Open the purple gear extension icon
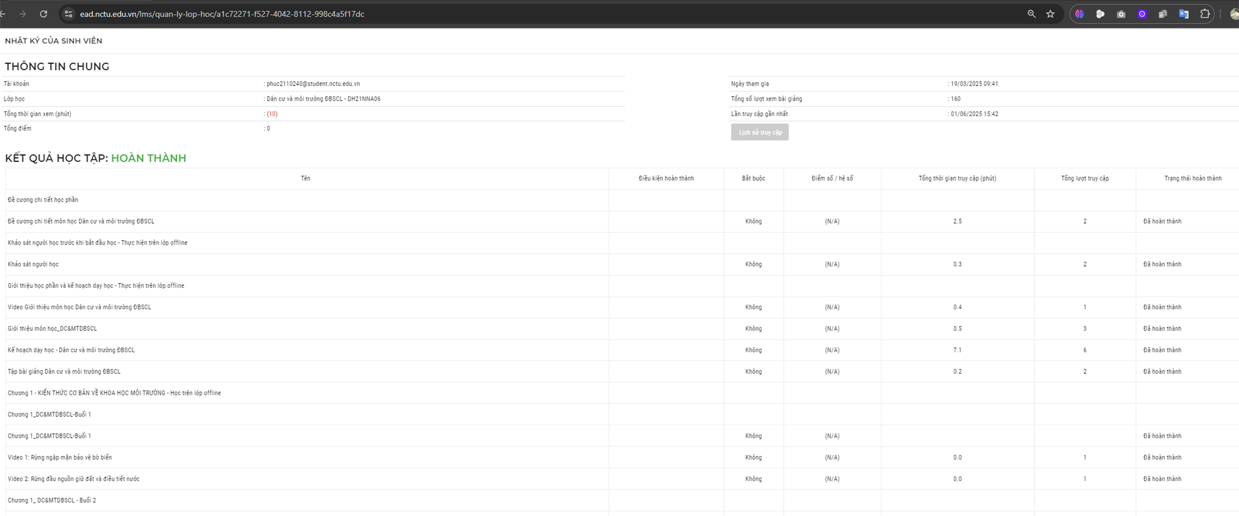Viewport: 1239px width, 516px height. 1142,14
